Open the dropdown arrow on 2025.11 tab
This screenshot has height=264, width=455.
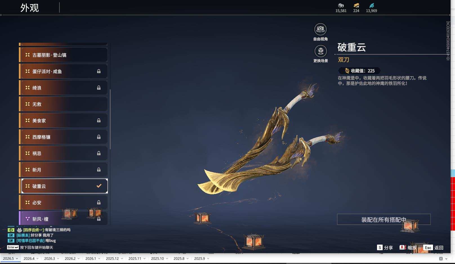[144, 259]
